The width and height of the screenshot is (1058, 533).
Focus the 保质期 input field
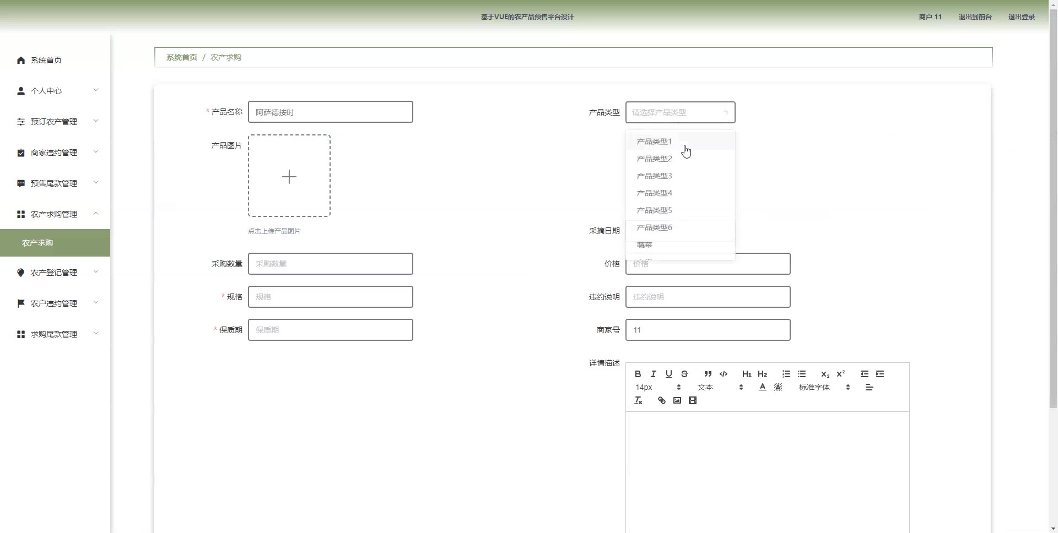[x=331, y=330]
